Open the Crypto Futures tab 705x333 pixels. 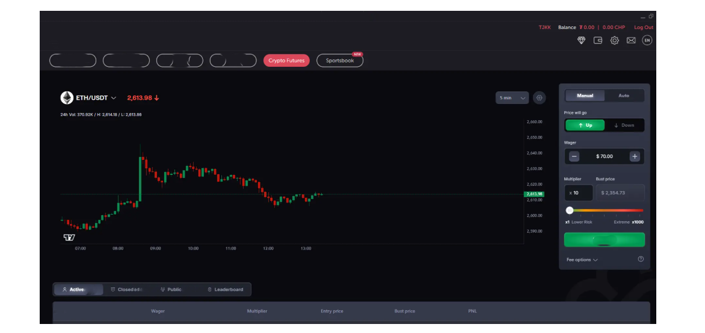coord(286,60)
